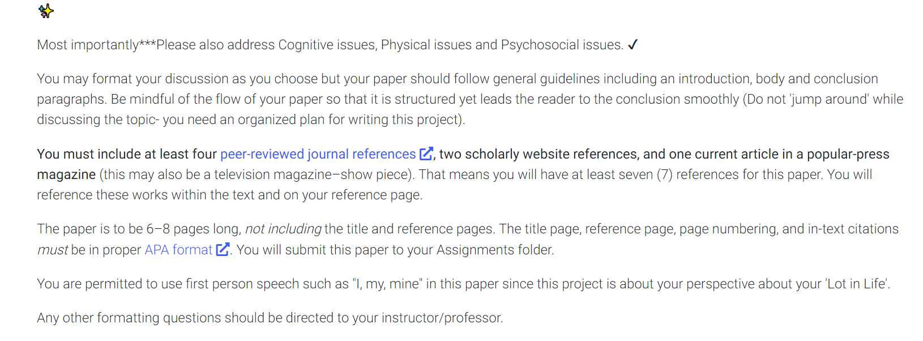Click the bold word 'magazine'
This screenshot has height=341, width=923.
66,174
